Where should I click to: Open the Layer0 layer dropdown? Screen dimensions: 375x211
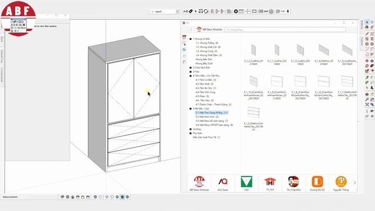(x=164, y=12)
